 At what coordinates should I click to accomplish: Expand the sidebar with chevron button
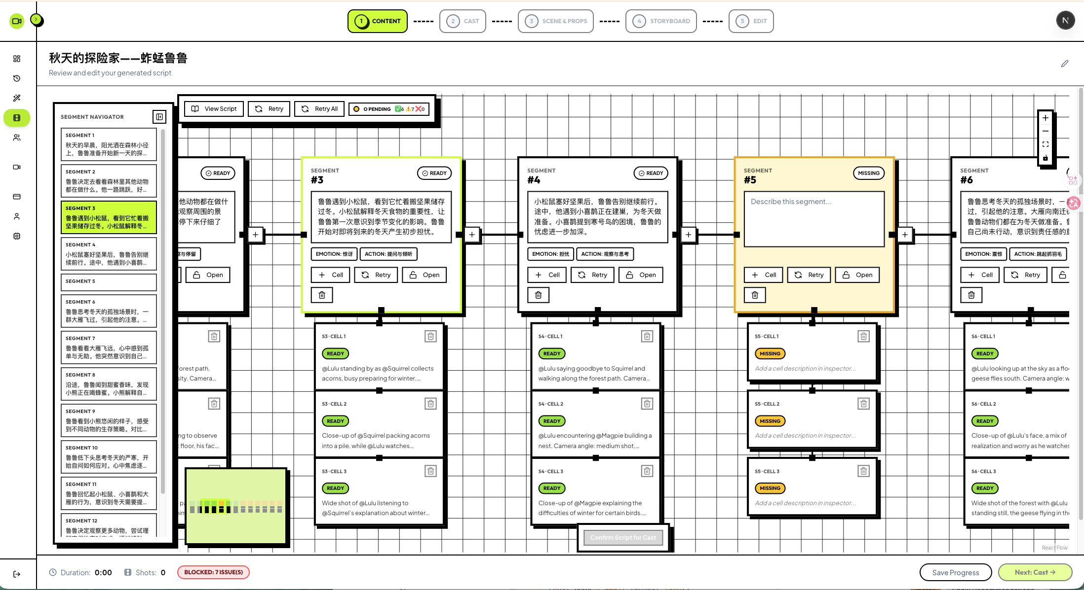(x=37, y=20)
